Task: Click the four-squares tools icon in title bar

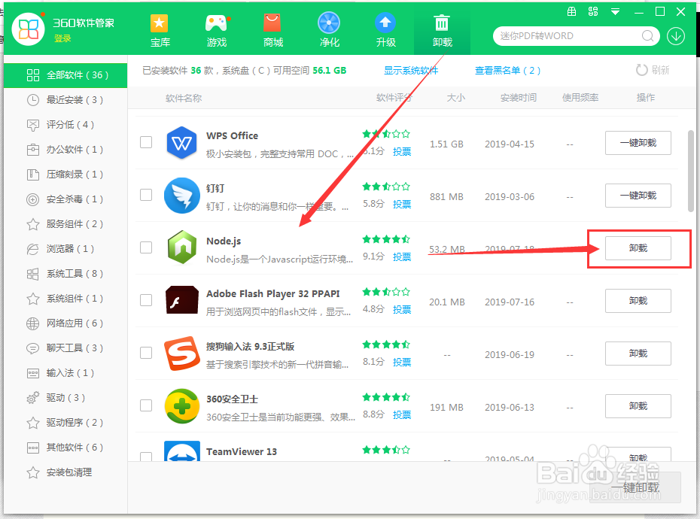Action: (x=593, y=11)
